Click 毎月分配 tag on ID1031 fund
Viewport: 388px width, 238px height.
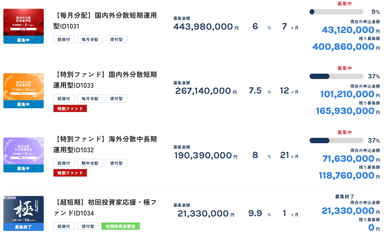coord(90,39)
